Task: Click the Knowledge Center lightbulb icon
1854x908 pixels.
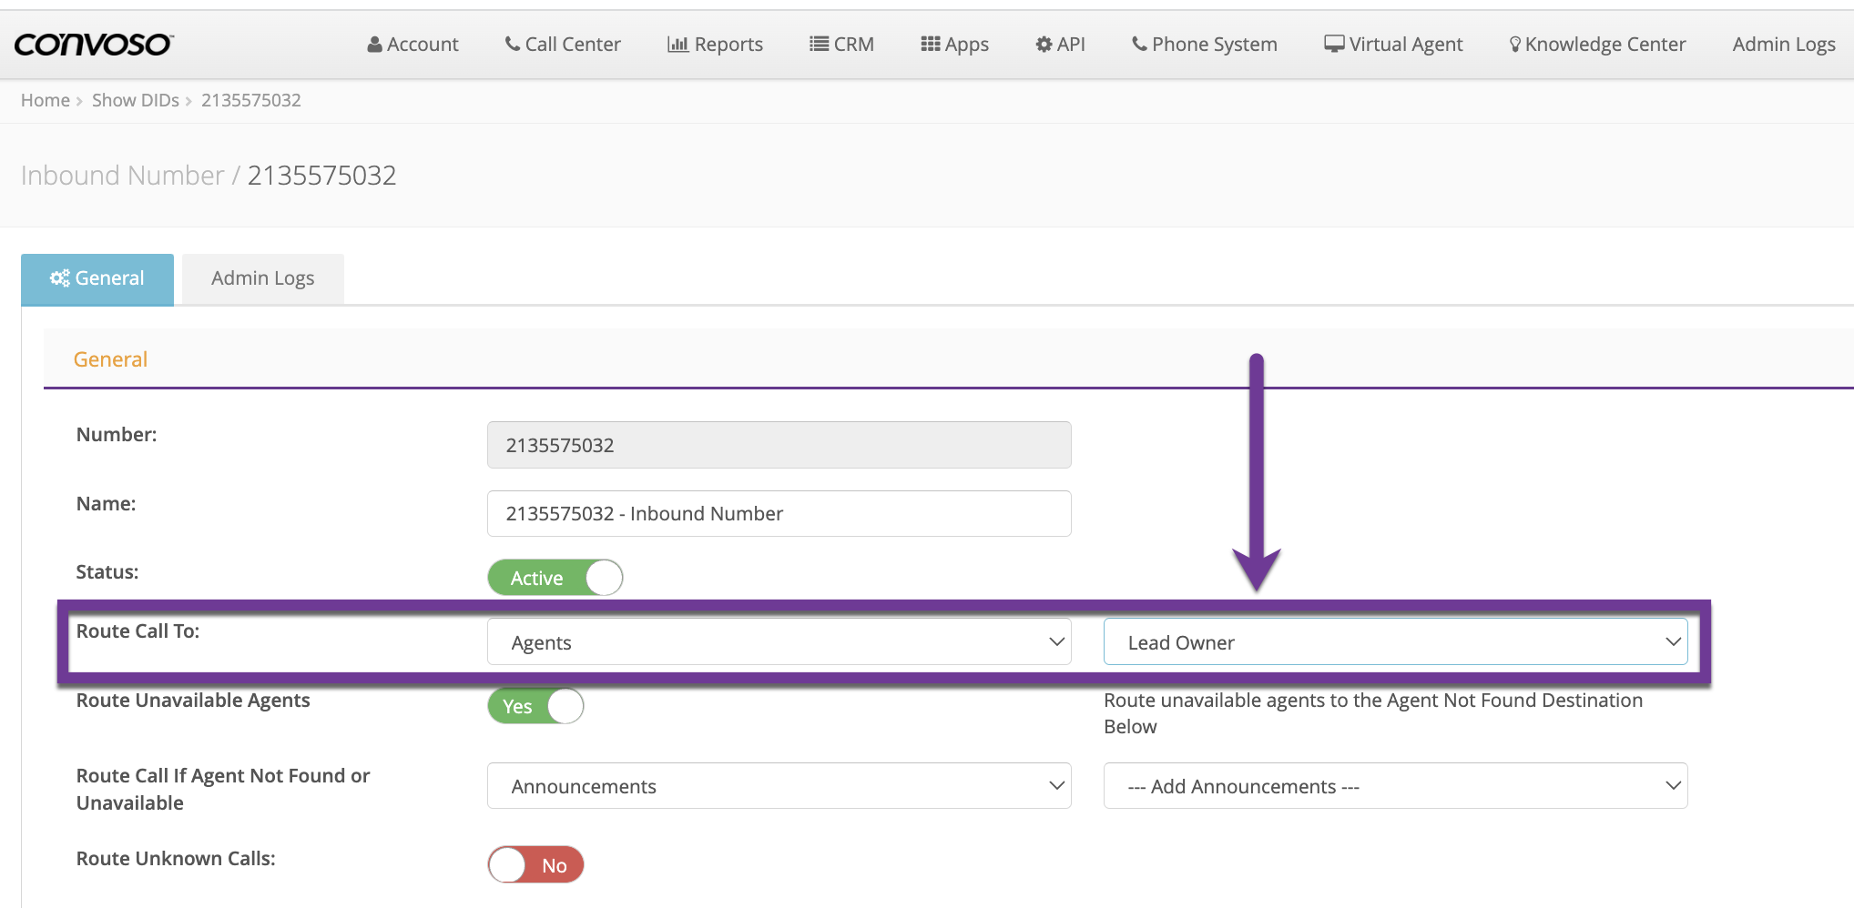Action: tap(1514, 44)
